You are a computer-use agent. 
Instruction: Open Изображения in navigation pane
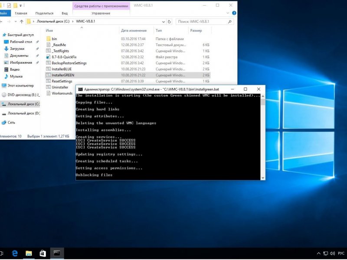tap(21, 62)
